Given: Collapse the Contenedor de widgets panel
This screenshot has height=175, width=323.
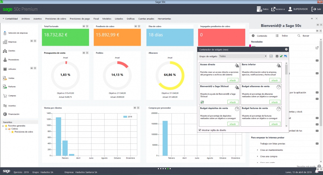Looking at the screenshot, I should 286,50.
